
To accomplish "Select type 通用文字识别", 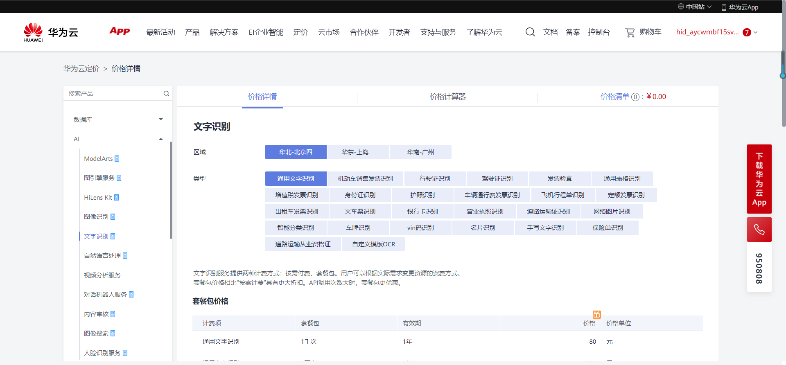I will coord(296,178).
